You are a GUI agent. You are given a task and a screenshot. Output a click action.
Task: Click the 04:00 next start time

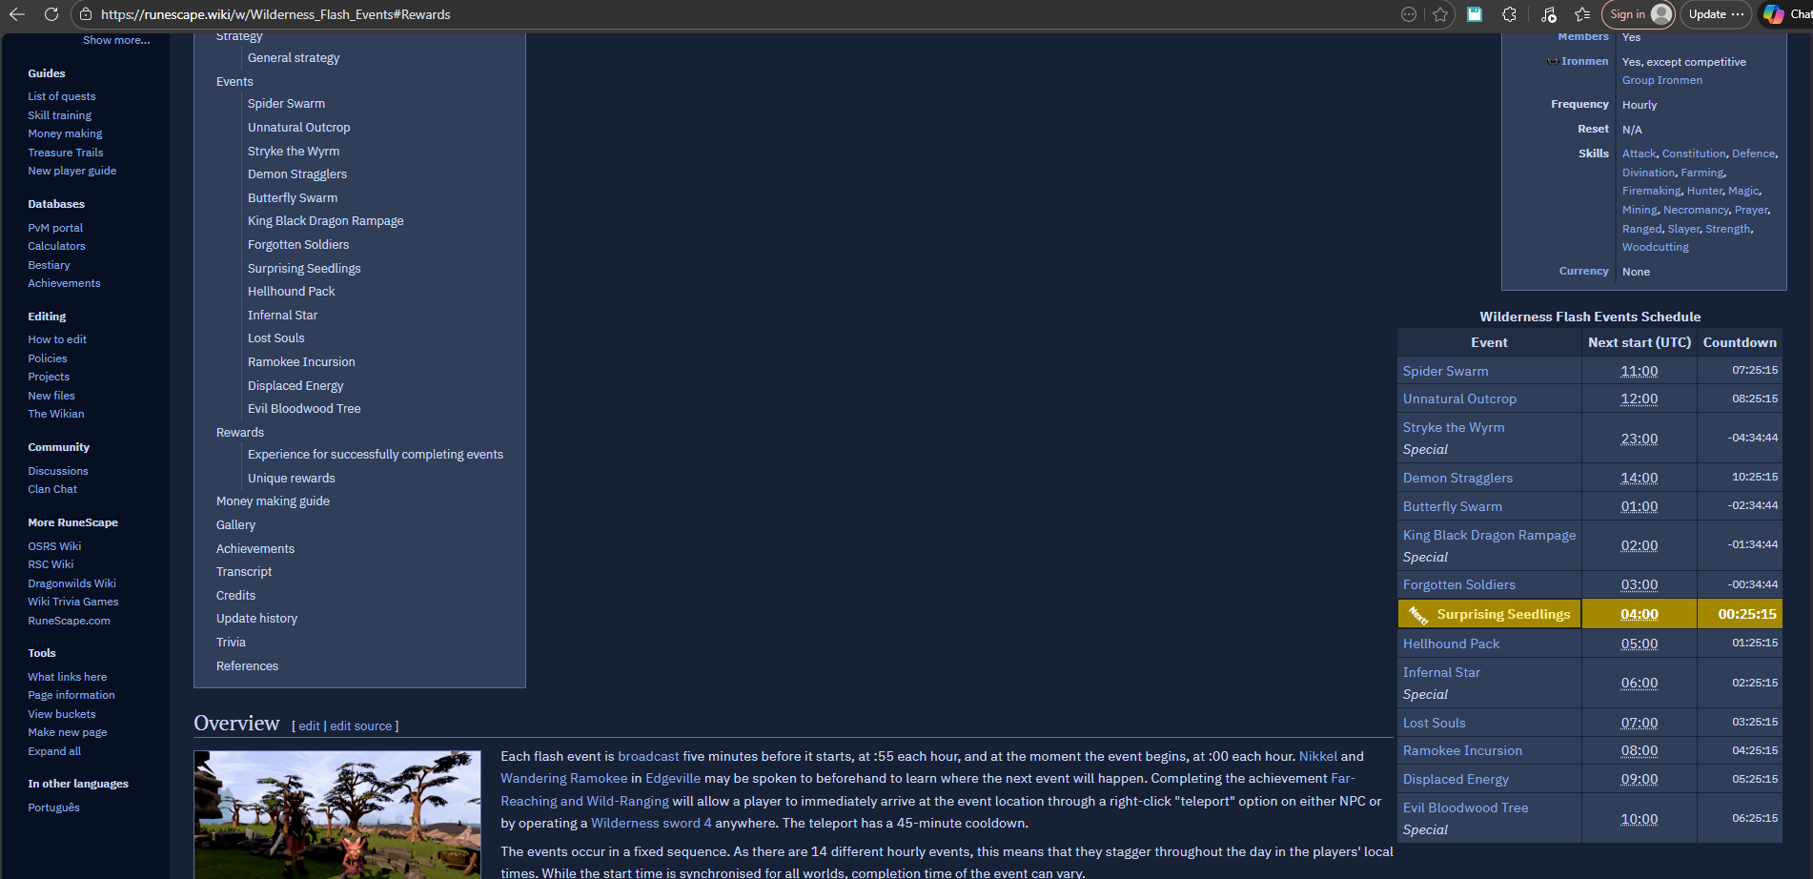point(1640,615)
